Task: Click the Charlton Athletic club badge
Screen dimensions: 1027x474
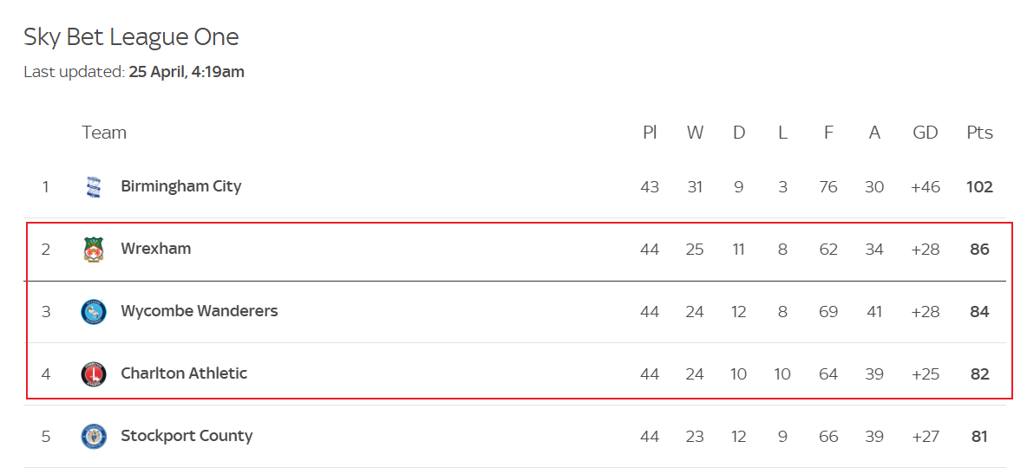Action: tap(94, 374)
